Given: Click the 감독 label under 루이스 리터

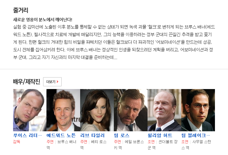Looking at the screenshot, I should (x=17, y=142).
